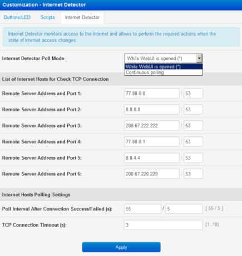Click the 77.88.8.1 address field
The height and width of the screenshot is (256, 242).
coord(152,142)
